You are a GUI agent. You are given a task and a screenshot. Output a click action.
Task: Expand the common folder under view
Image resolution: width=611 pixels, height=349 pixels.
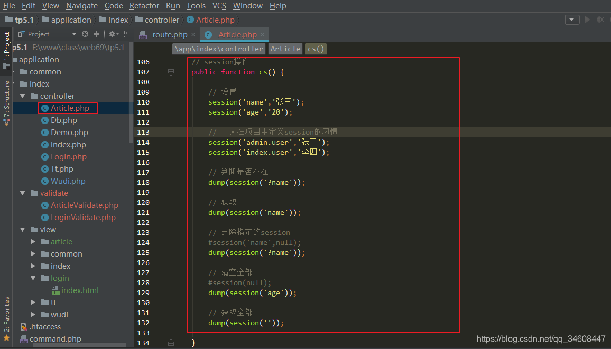click(33, 253)
